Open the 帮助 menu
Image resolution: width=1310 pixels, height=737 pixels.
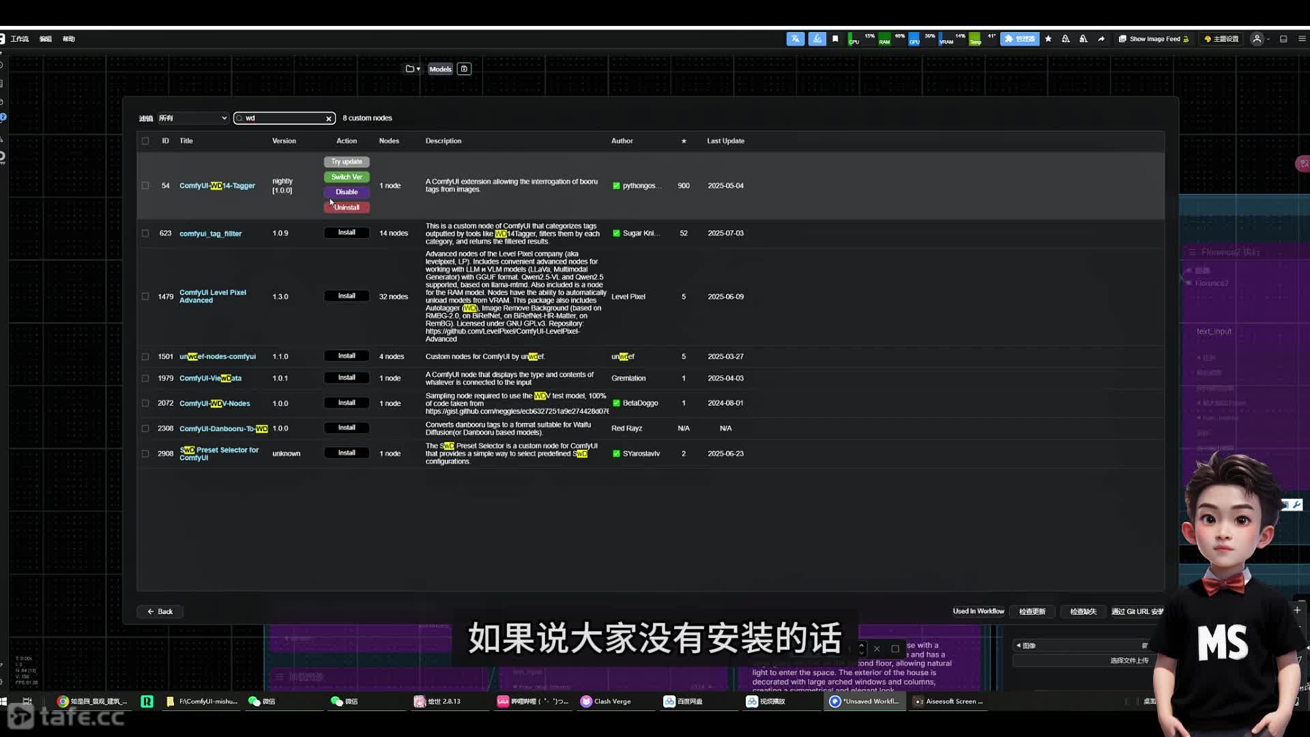click(x=69, y=39)
